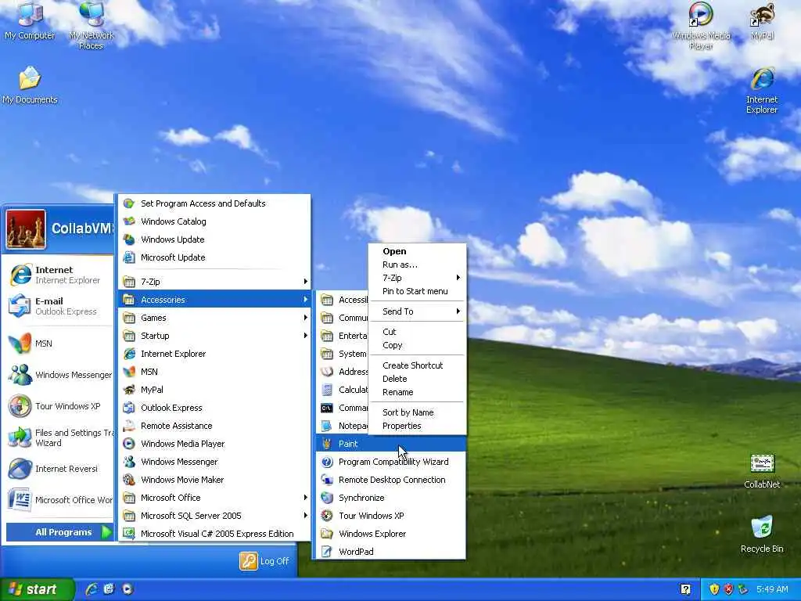Open Windows Explorer from Accessories

click(x=391, y=534)
